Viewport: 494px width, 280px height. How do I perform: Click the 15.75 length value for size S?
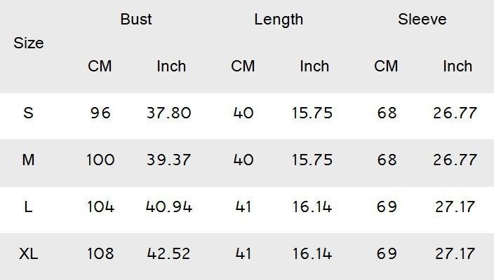(312, 113)
